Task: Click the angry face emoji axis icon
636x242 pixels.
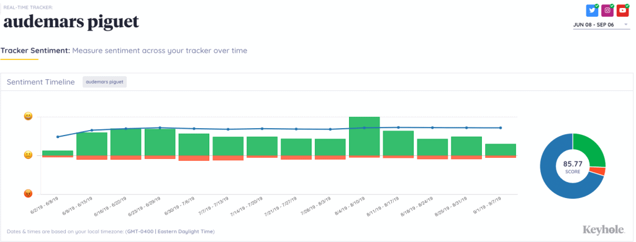Action: (28, 194)
